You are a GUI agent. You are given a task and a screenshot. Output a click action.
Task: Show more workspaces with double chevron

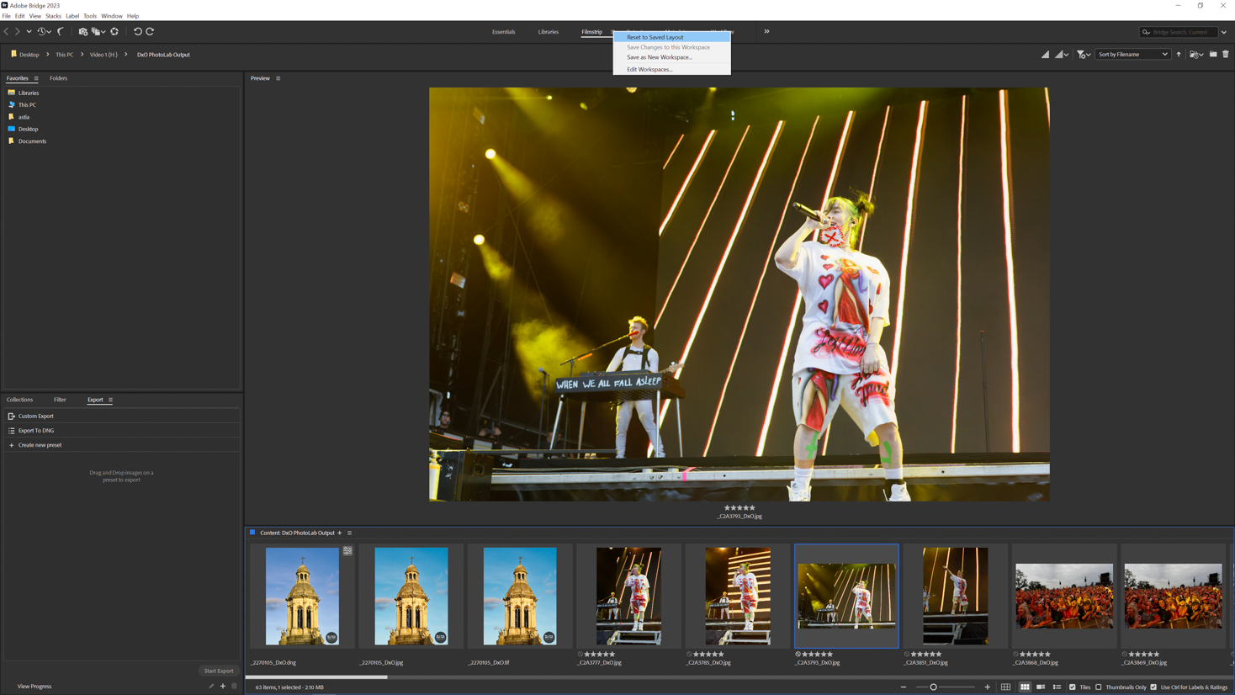[x=766, y=31]
